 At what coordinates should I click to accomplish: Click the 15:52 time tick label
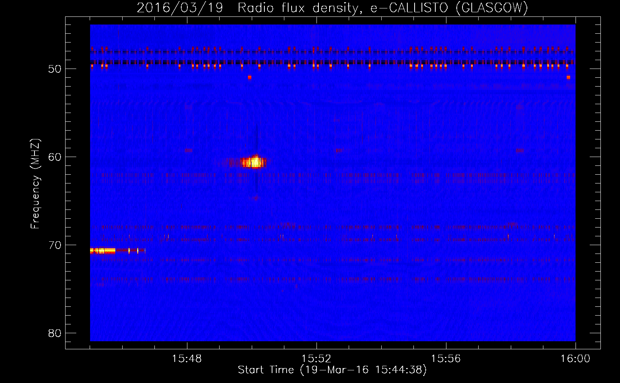click(x=317, y=359)
